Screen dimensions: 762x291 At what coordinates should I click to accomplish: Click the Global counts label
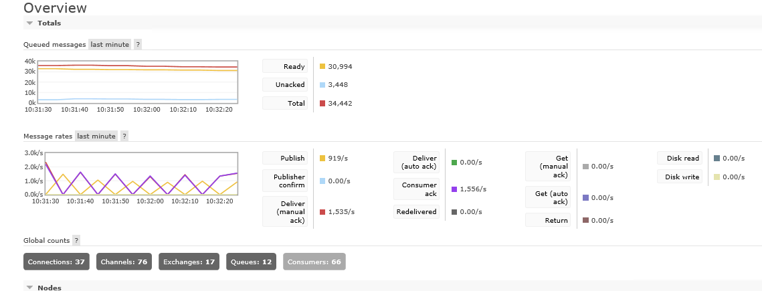click(47, 240)
